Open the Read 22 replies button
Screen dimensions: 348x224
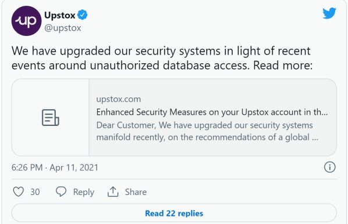(174, 213)
